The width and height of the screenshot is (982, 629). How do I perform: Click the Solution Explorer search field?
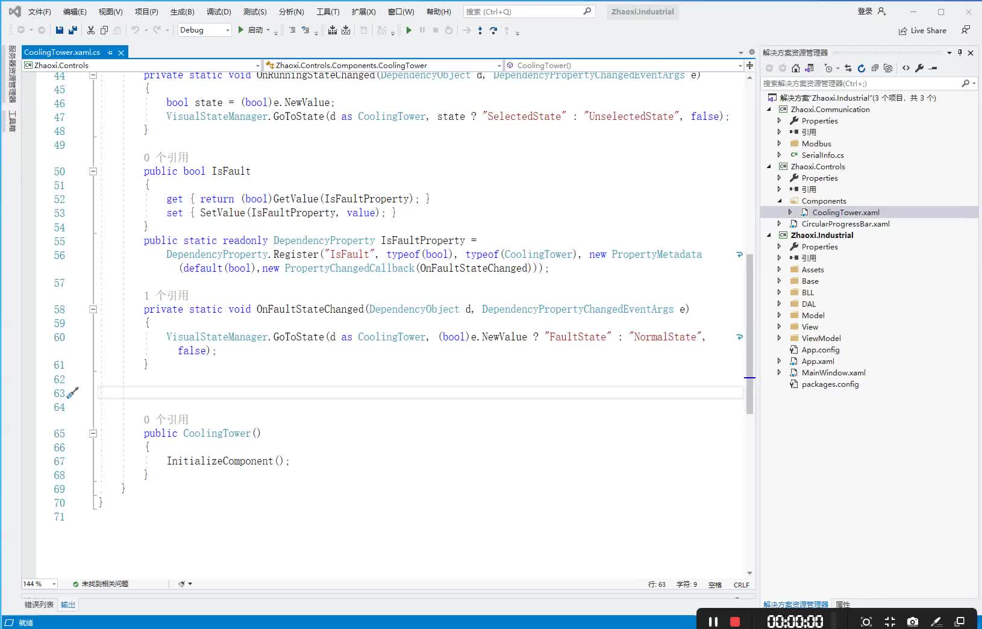[x=869, y=83]
